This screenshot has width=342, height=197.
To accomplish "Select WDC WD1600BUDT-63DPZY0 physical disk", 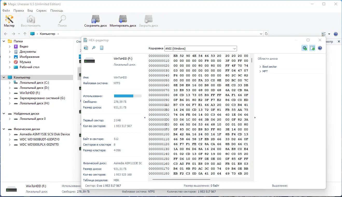I will coord(39,139).
